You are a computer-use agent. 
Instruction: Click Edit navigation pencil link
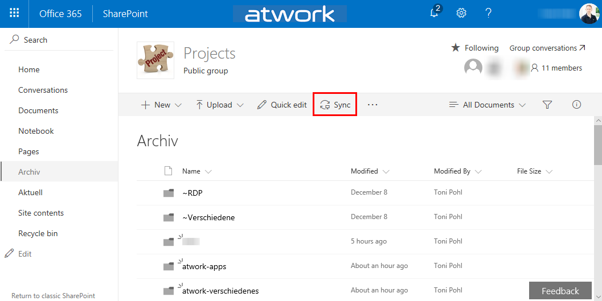[x=18, y=253]
